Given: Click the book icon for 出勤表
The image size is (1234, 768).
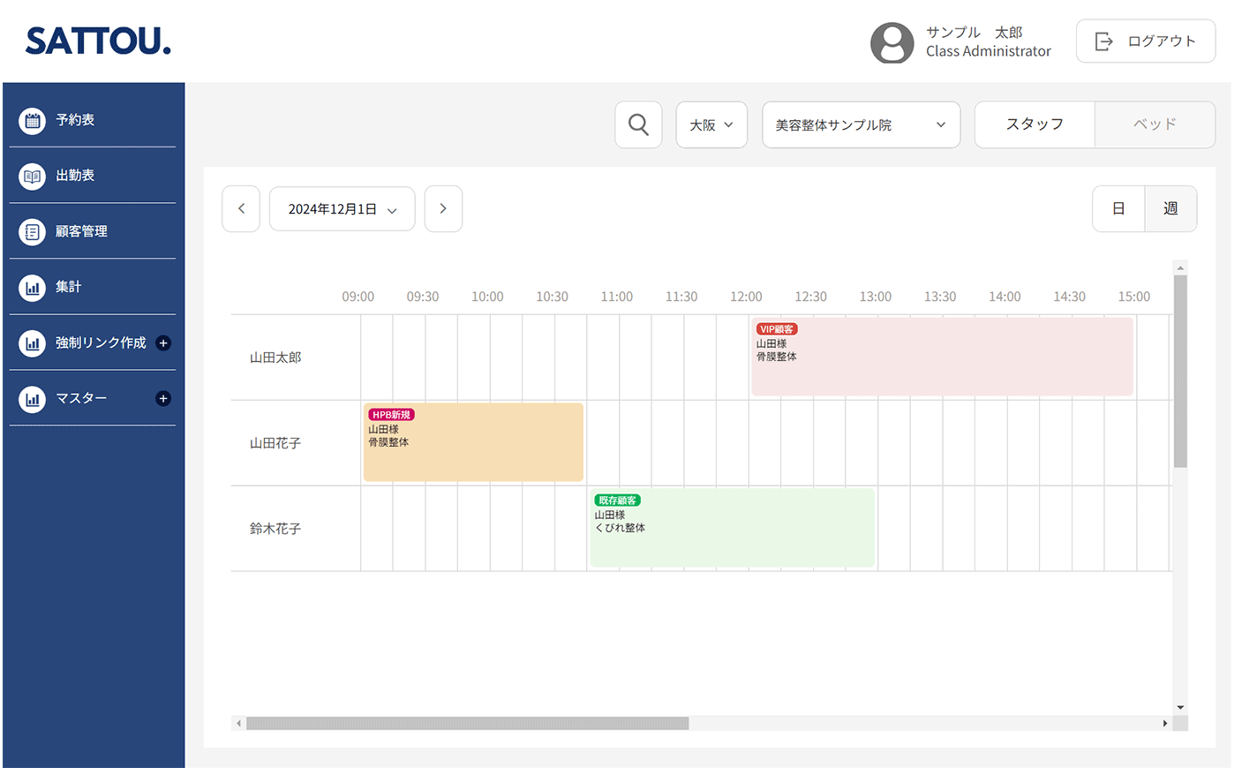Looking at the screenshot, I should [33, 176].
